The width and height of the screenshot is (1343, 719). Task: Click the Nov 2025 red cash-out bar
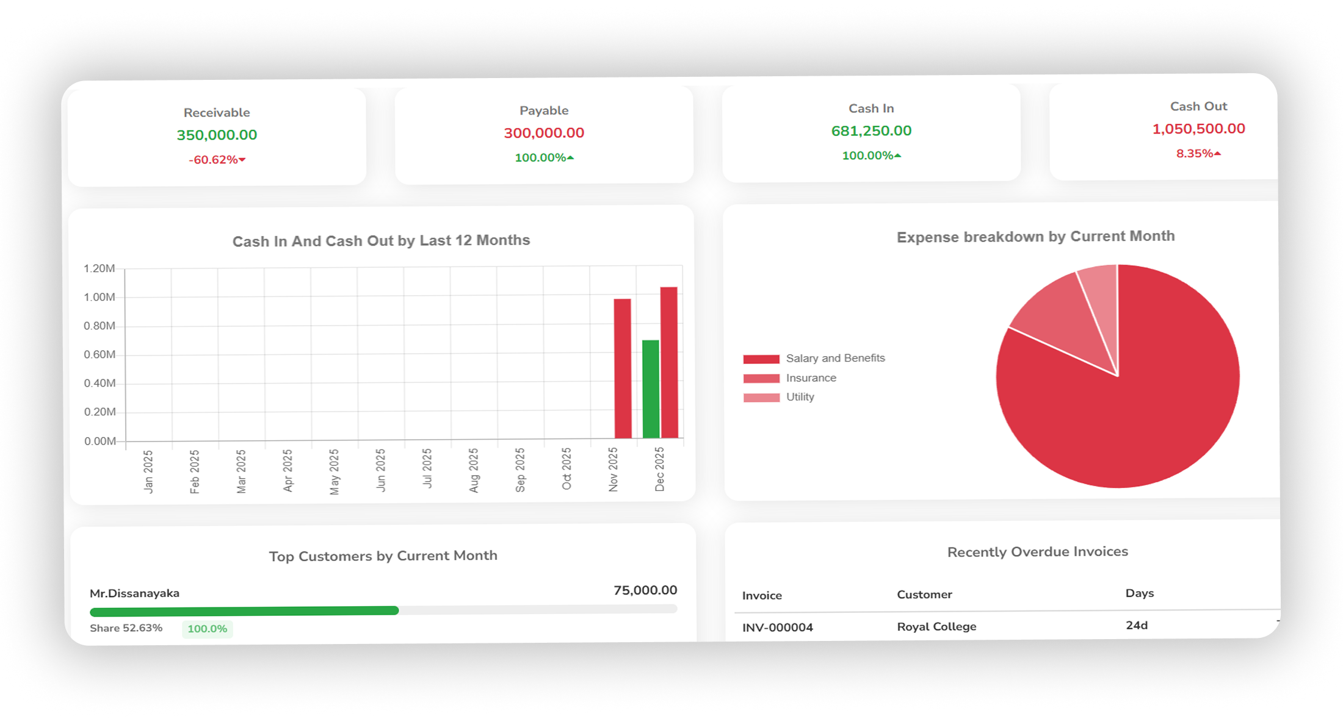point(622,368)
